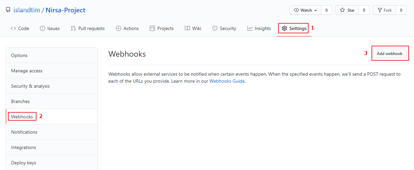Click the issue circle icon
The image size is (414, 170).
(43, 28)
